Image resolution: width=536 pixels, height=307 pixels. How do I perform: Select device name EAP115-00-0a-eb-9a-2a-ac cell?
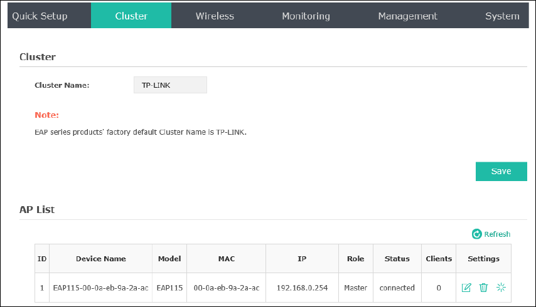[x=100, y=288]
